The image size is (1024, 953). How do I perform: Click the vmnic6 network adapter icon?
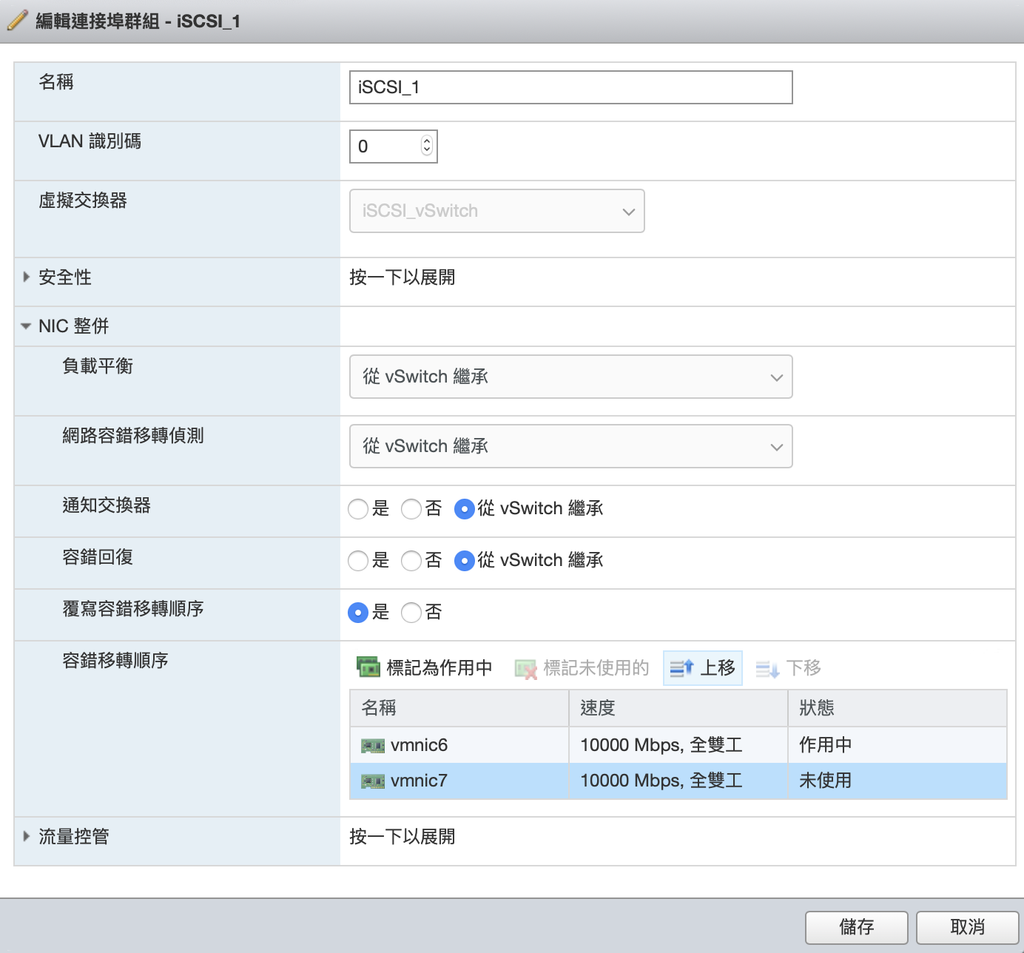pos(373,746)
